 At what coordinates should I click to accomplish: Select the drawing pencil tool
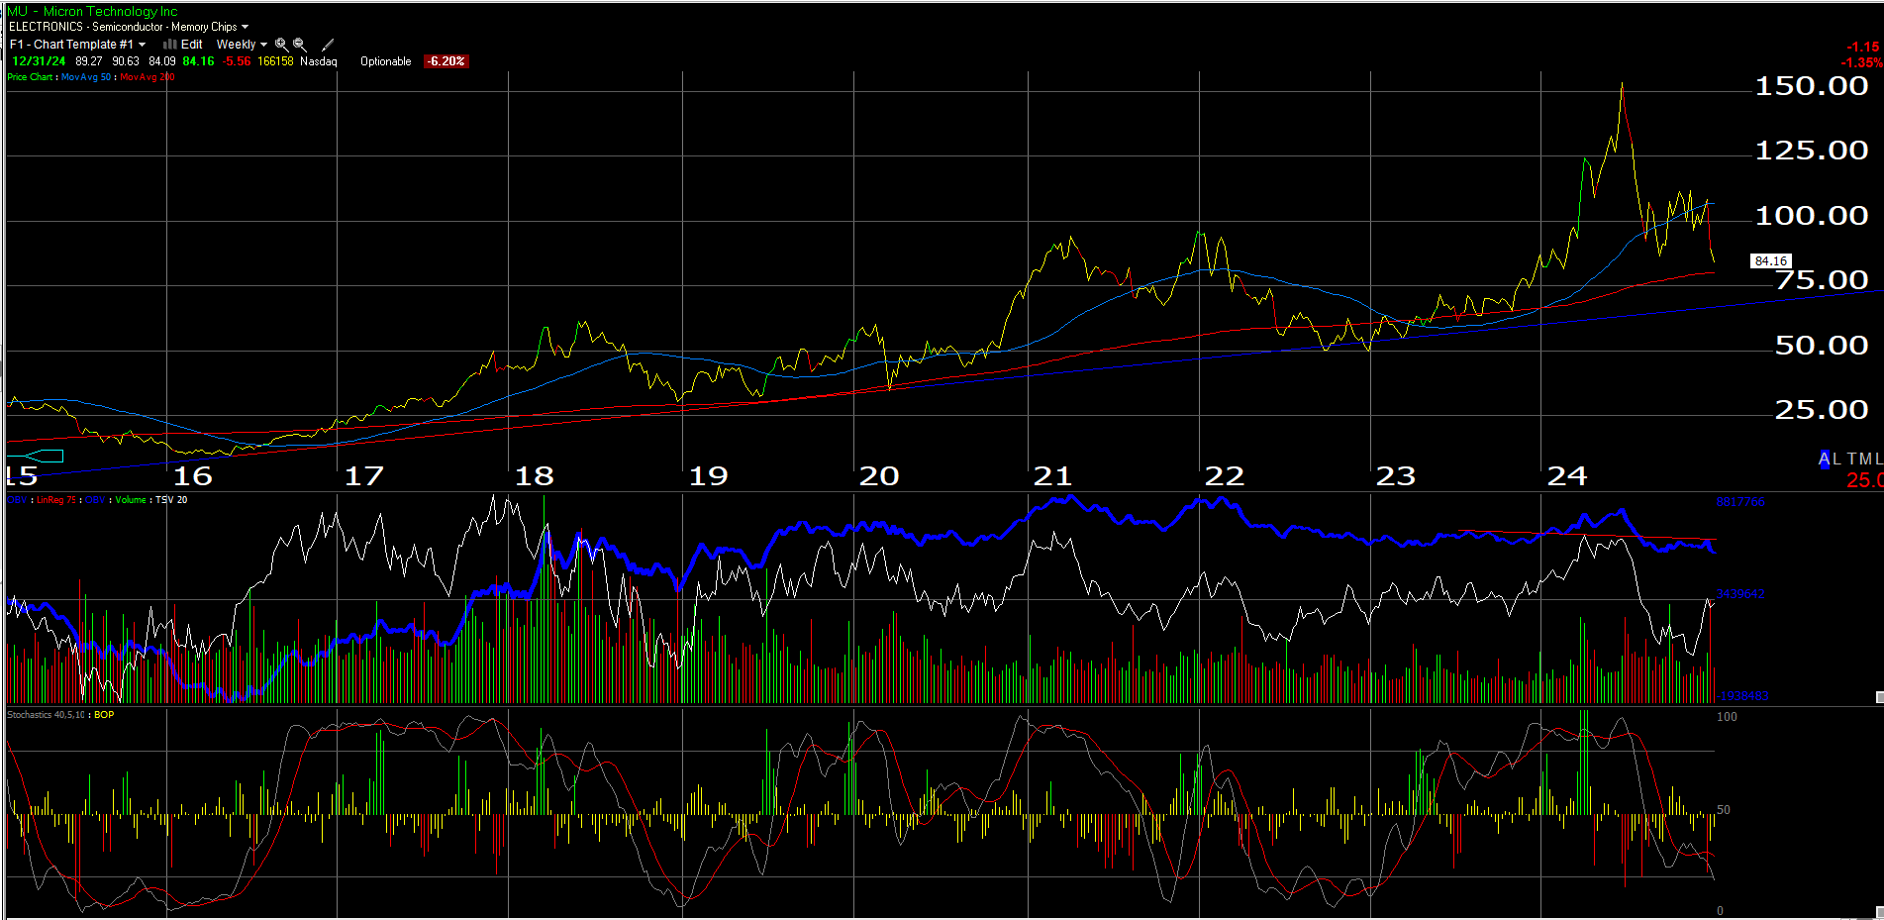pyautogui.click(x=328, y=45)
